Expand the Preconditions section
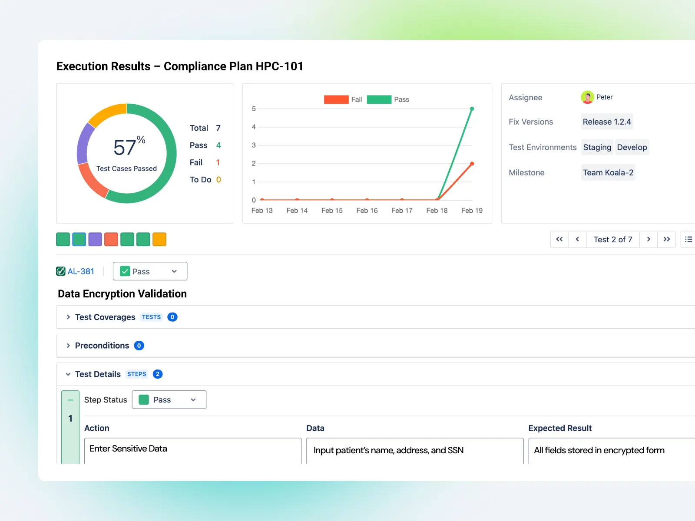This screenshot has width=695, height=521. (x=68, y=346)
